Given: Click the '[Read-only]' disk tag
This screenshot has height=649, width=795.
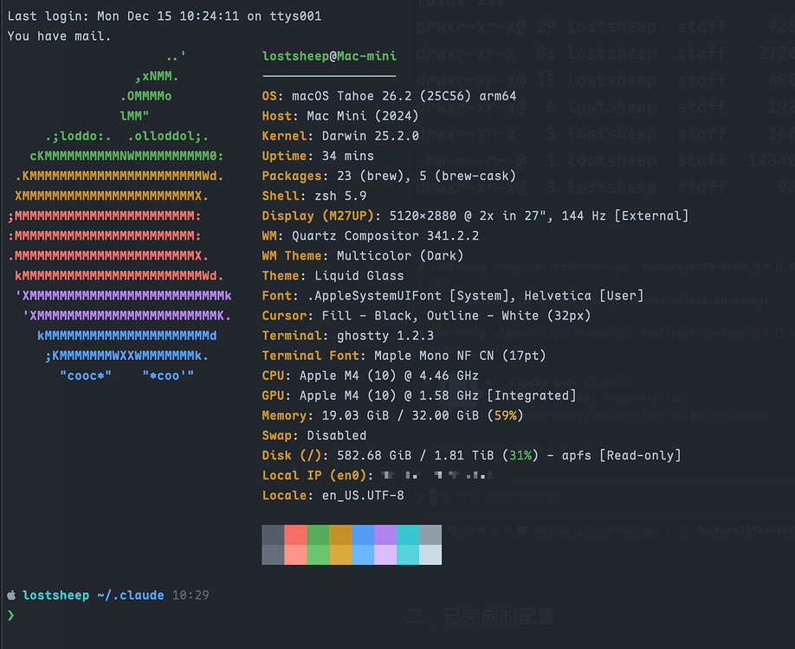Looking at the screenshot, I should [x=640, y=455].
